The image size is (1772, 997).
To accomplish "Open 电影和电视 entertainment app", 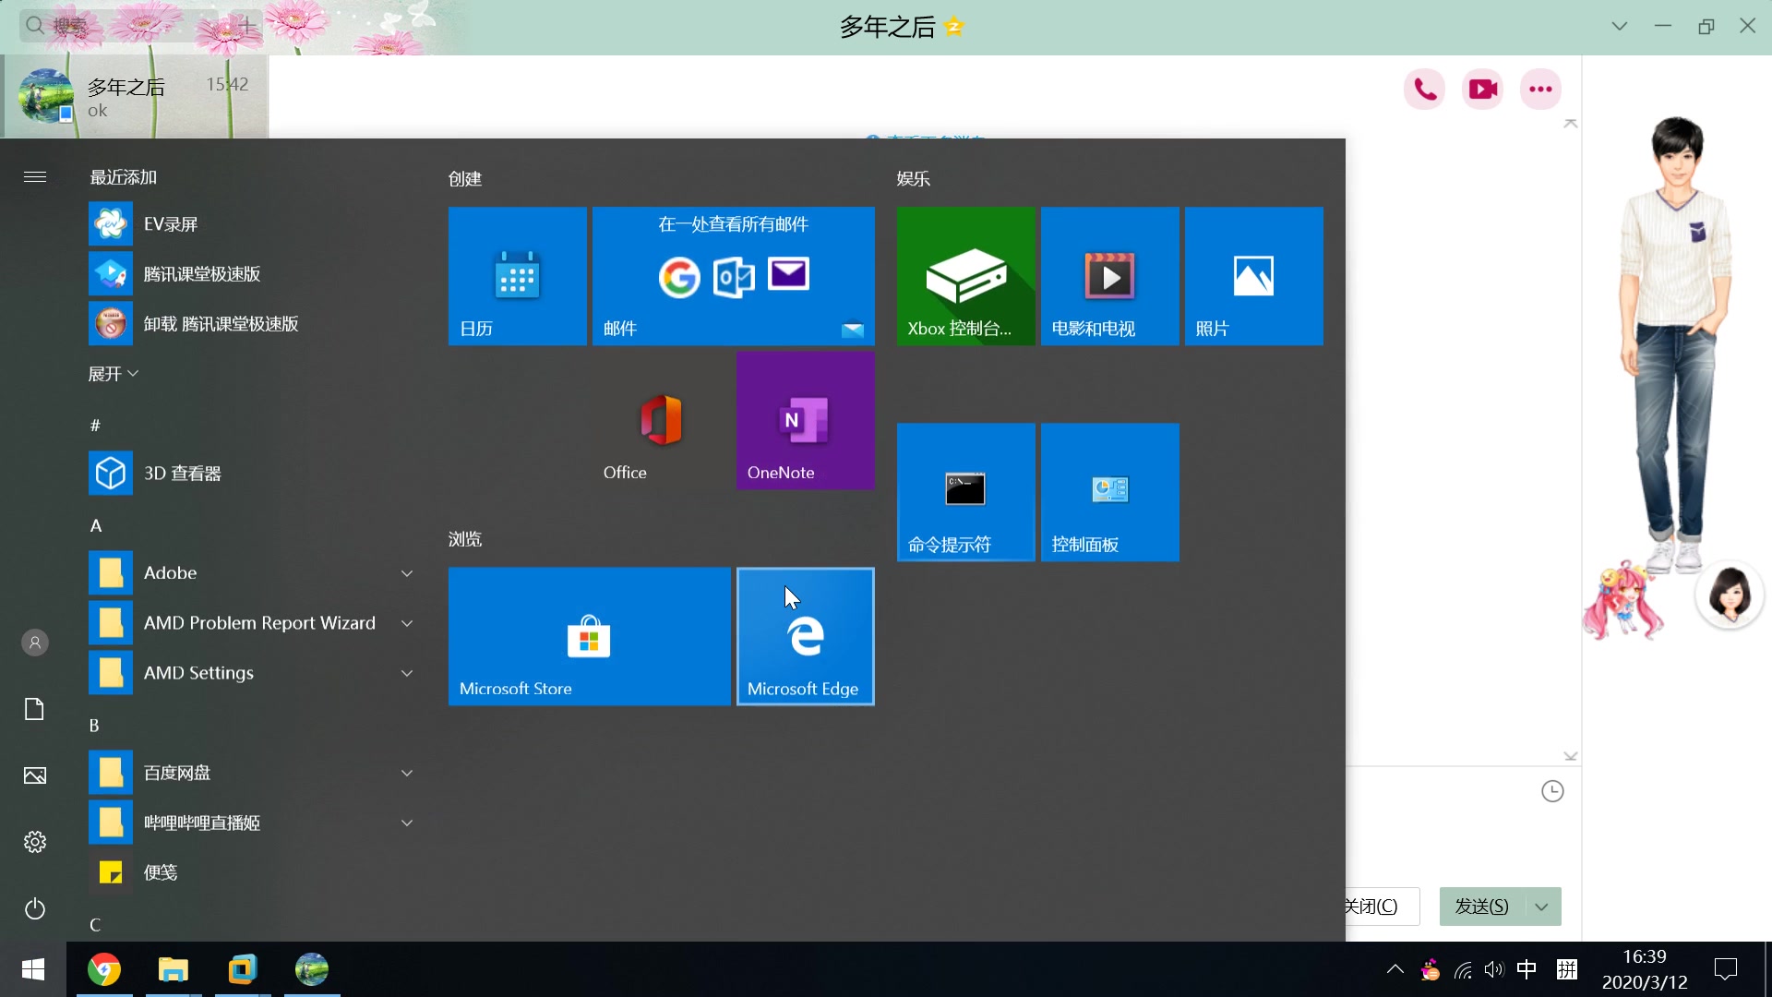I will pos(1110,275).
